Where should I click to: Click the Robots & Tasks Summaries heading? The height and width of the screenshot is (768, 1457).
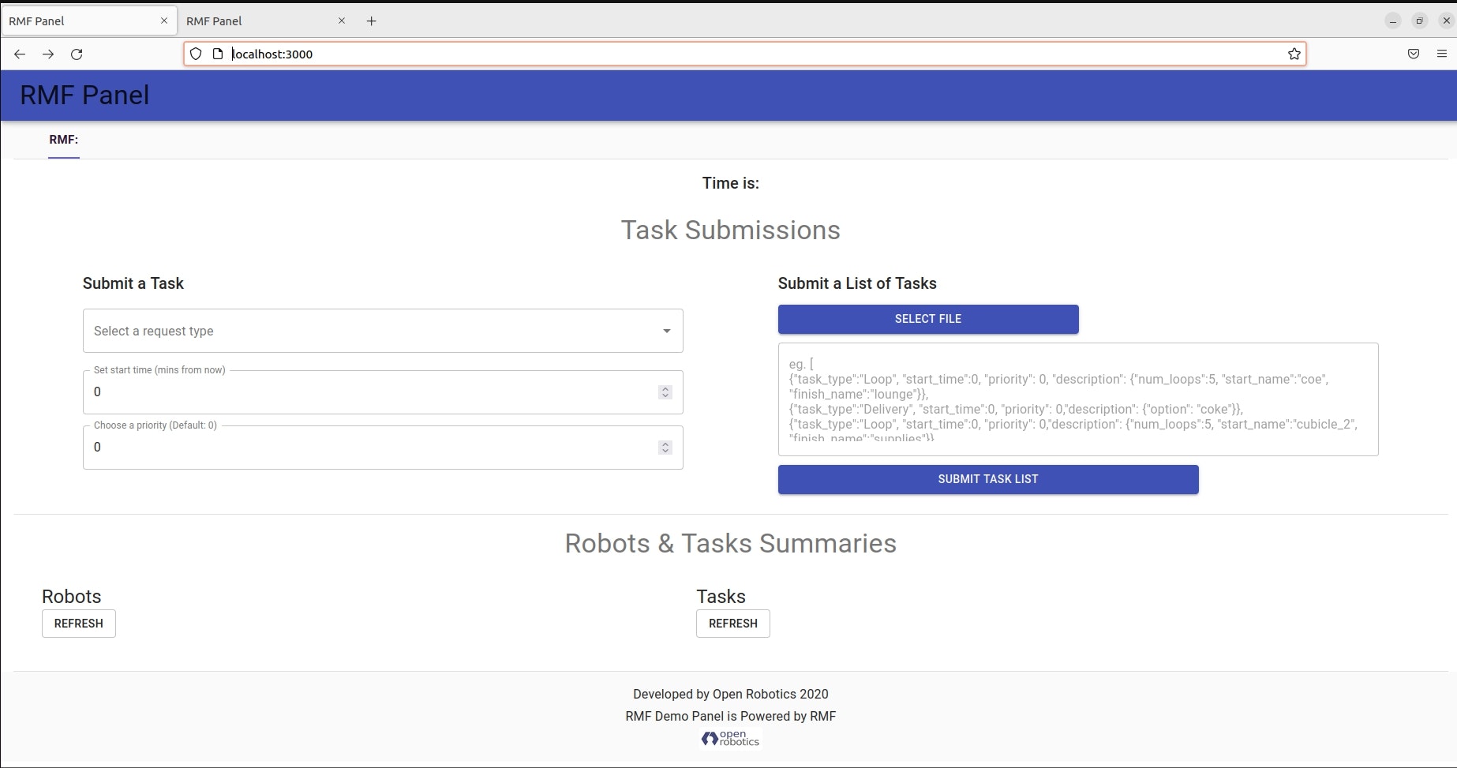click(730, 544)
